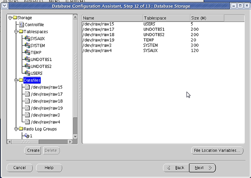Select /dev/raw/raw3 name cell in table
Image resolution: width=251 pixels, height=178 pixels.
pos(113,45)
